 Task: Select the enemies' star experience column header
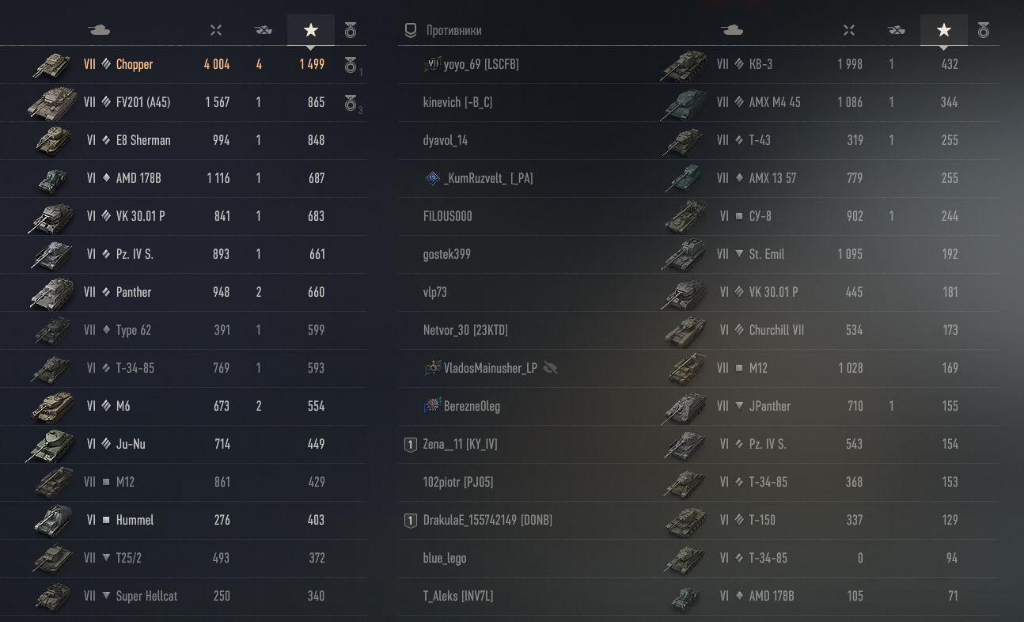tap(944, 30)
